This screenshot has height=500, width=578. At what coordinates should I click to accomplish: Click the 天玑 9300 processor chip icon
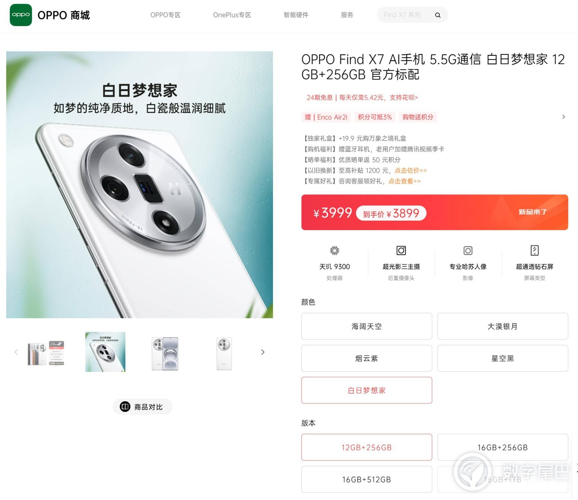tap(334, 250)
